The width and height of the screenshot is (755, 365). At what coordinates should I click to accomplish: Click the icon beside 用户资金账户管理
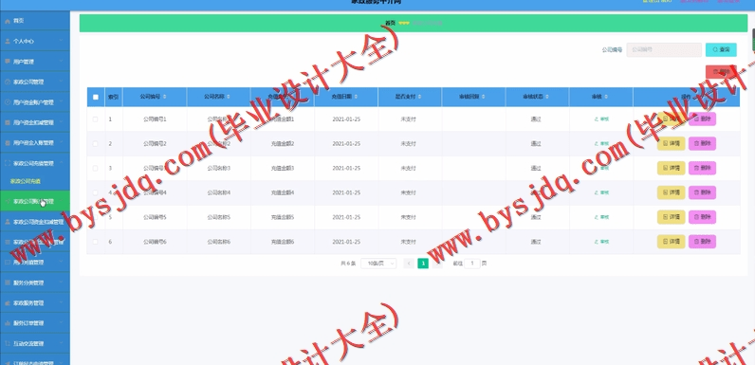(8, 102)
